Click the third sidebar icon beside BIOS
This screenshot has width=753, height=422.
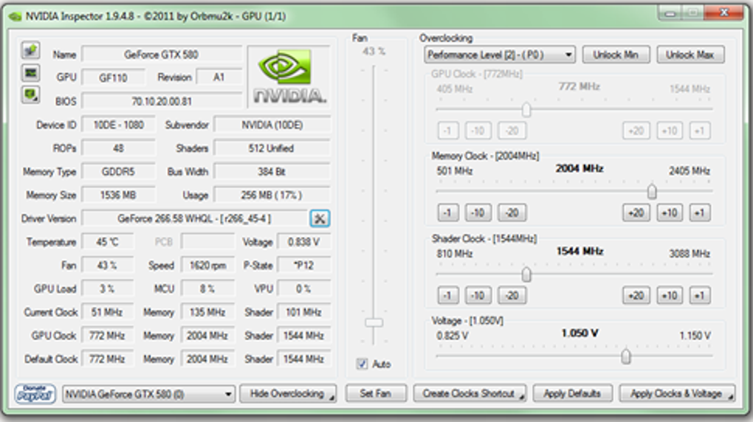tap(31, 94)
